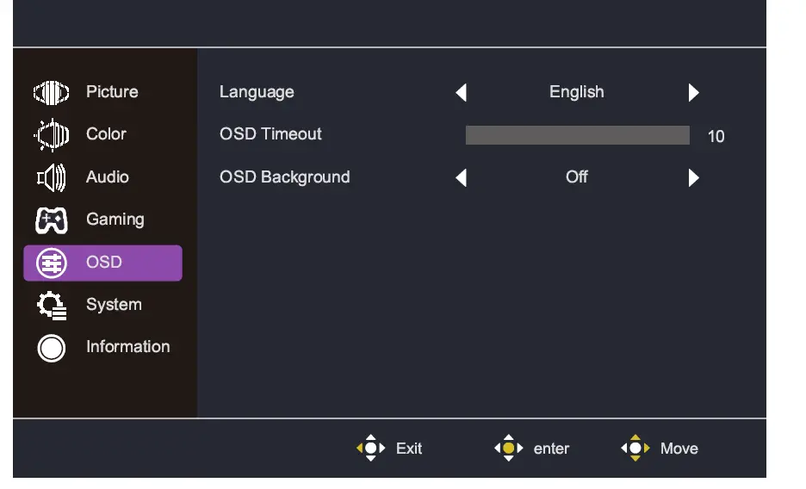Adjust the OSD Timeout slider bar
The height and width of the screenshot is (489, 806).
point(577,135)
